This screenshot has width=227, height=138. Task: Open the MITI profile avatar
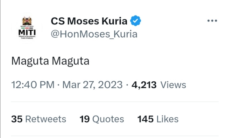click(27, 28)
